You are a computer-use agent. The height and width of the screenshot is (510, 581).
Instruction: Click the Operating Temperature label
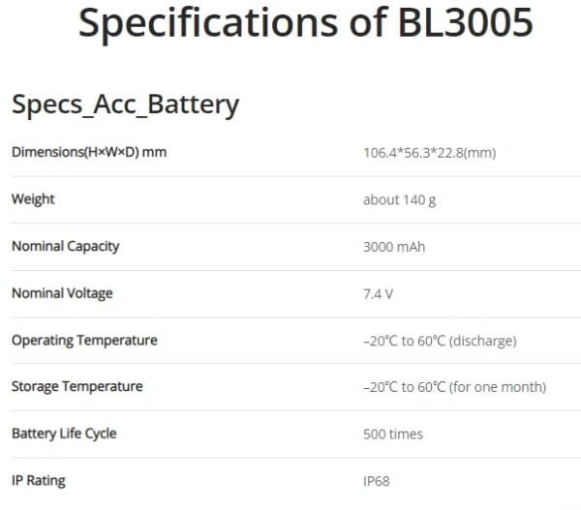tap(84, 341)
